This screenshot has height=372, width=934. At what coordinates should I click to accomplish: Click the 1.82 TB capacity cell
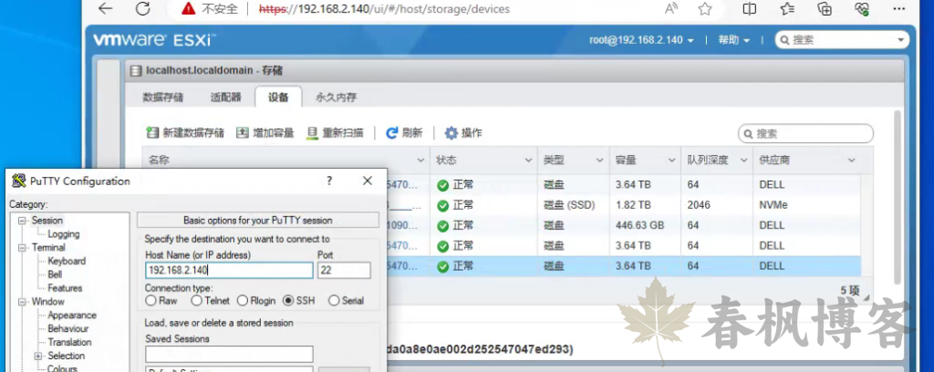click(645, 205)
